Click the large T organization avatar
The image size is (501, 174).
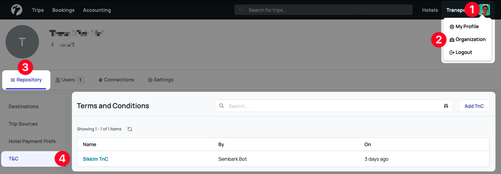(22, 42)
